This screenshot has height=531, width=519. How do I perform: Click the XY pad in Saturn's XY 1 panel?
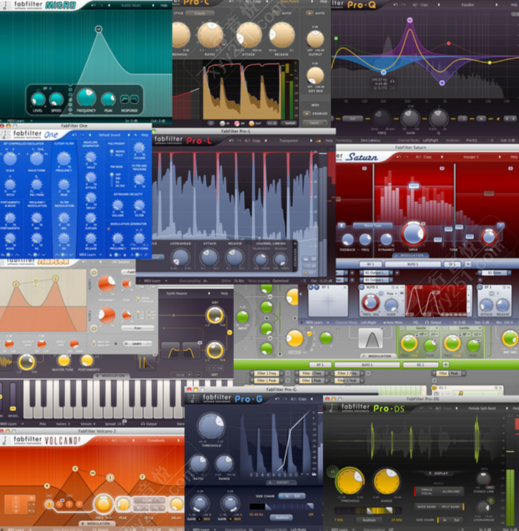click(x=328, y=301)
